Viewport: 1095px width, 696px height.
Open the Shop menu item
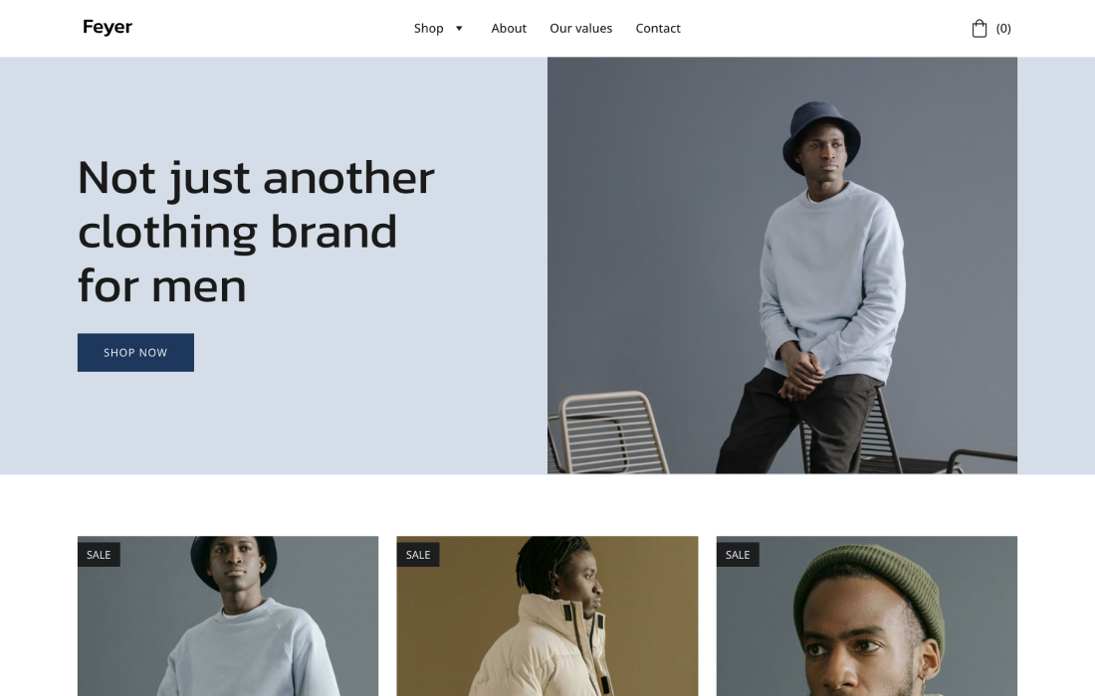(428, 29)
